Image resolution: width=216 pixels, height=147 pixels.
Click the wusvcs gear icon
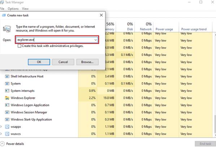coord(7,134)
